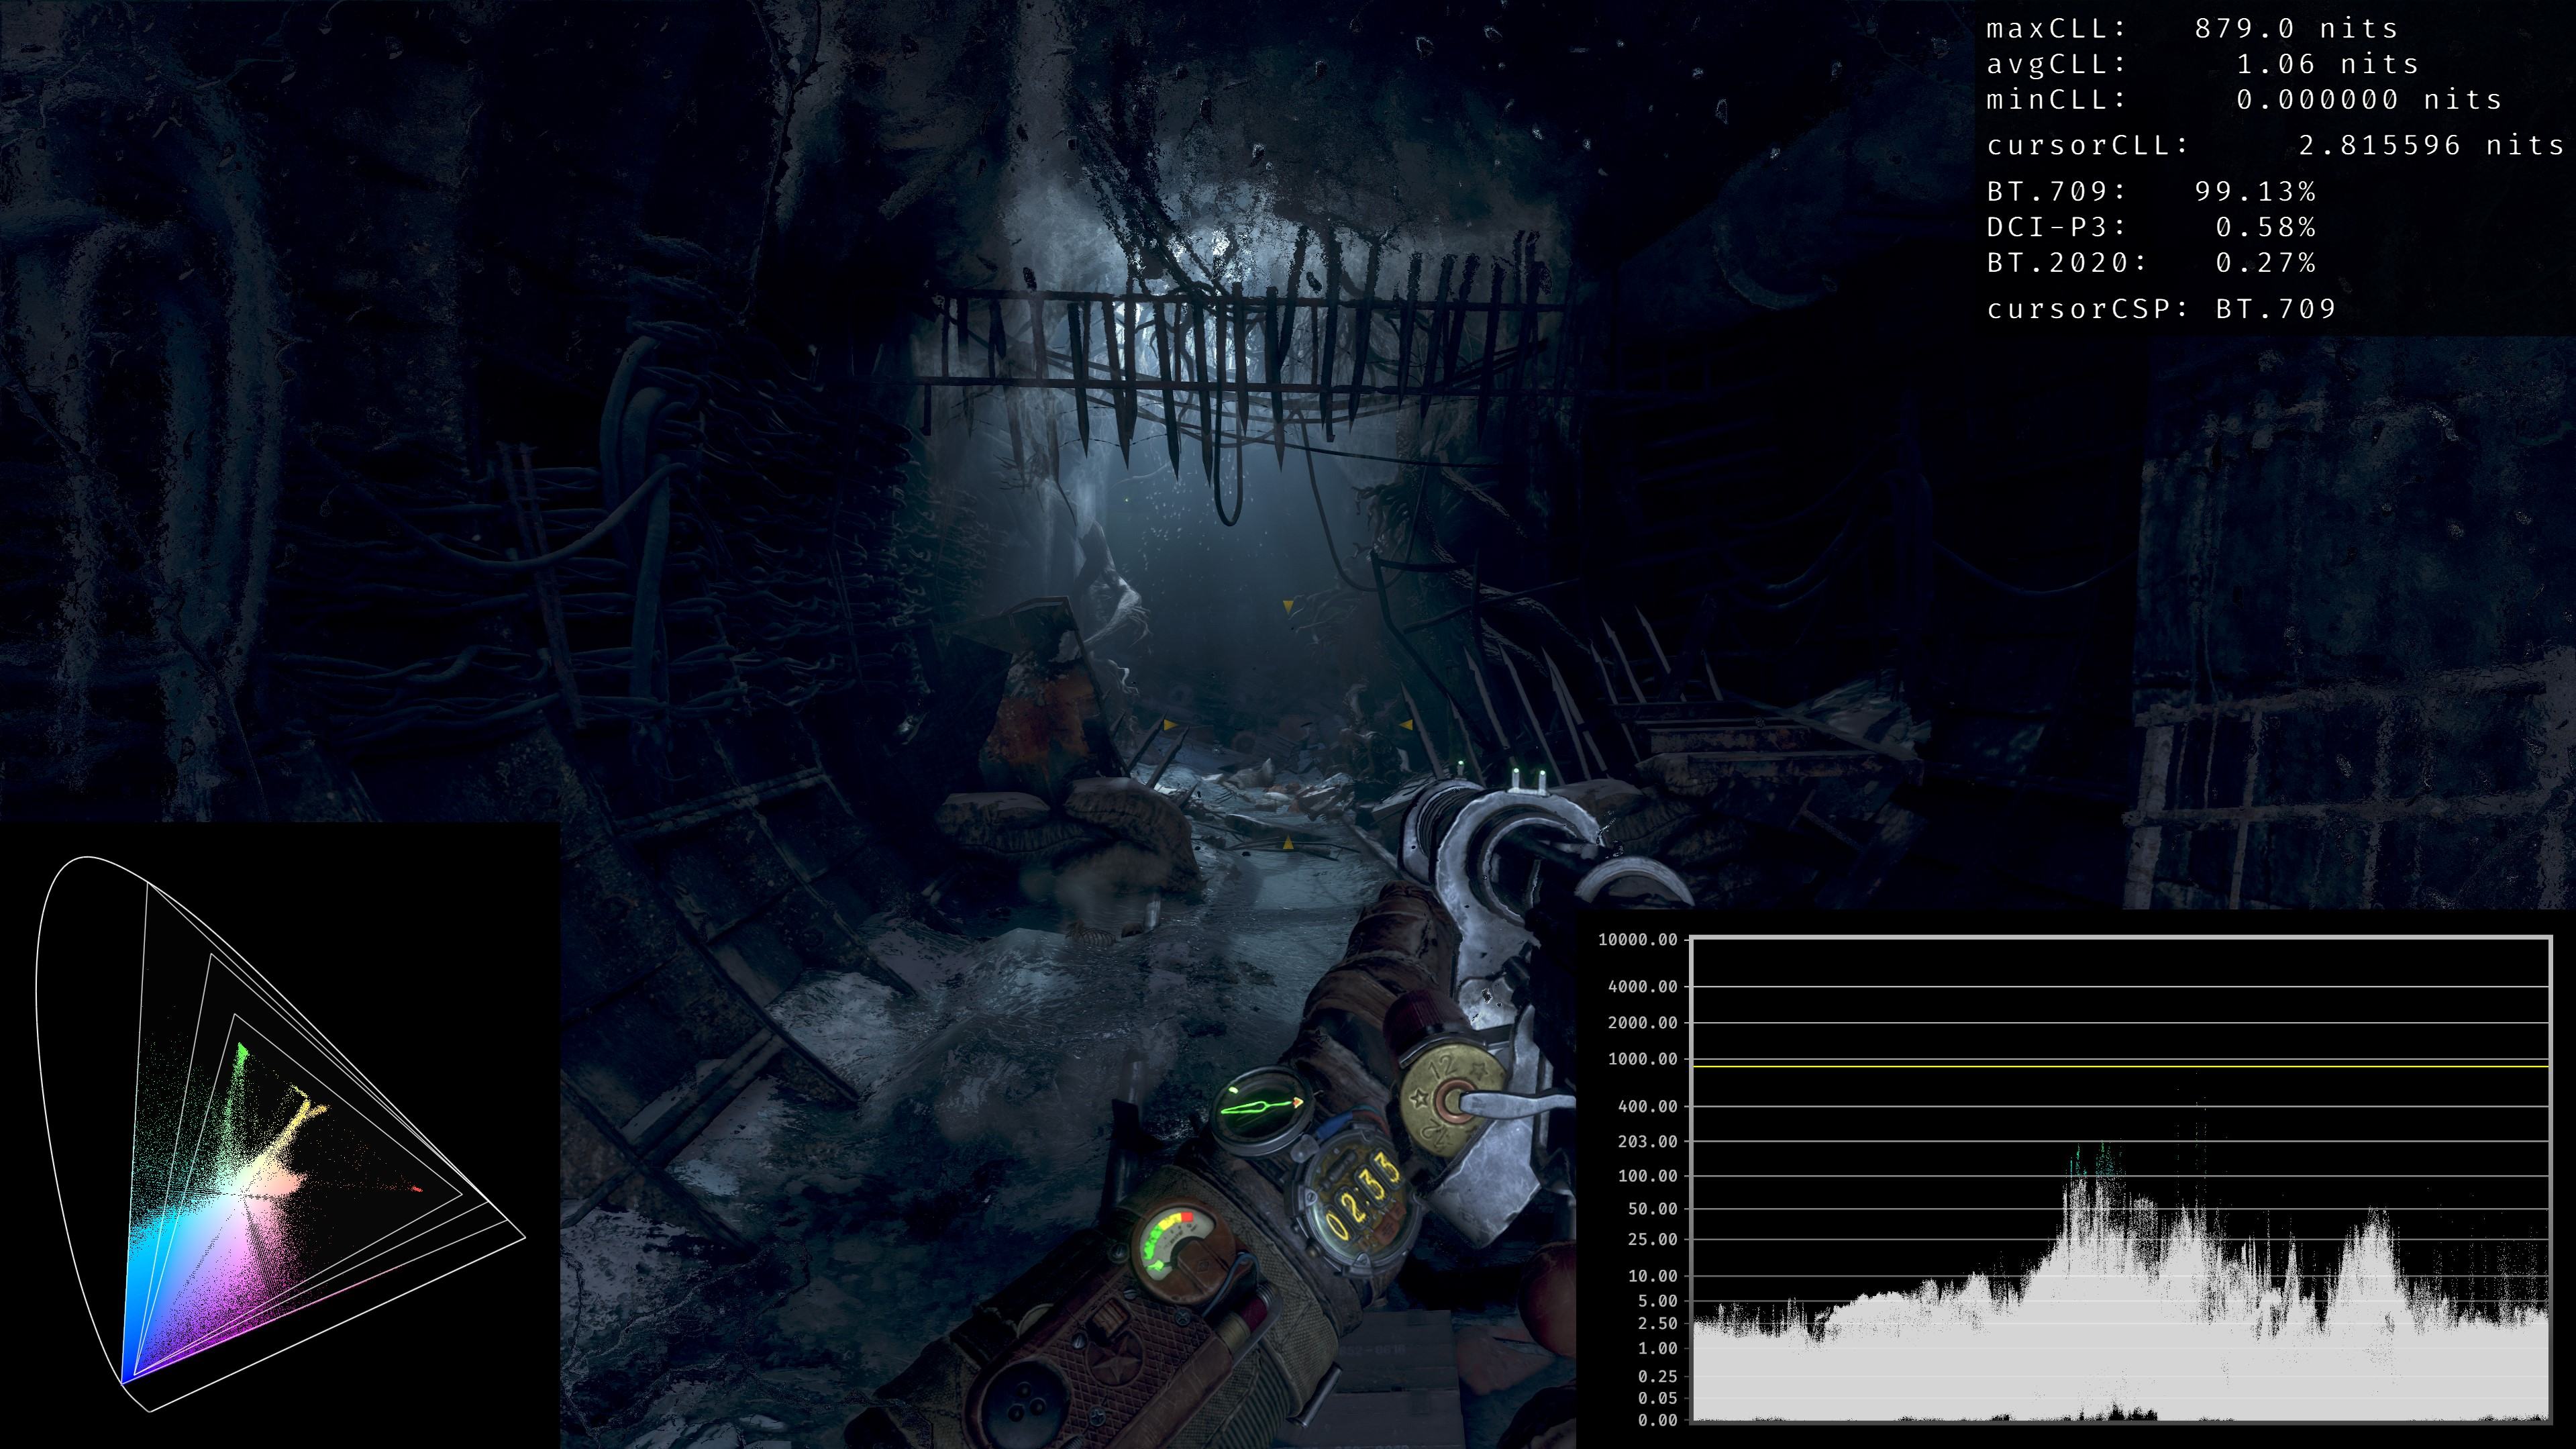This screenshot has width=2576, height=1449.
Task: Click the "10000.00" waveform axis label
Action: (1637, 939)
